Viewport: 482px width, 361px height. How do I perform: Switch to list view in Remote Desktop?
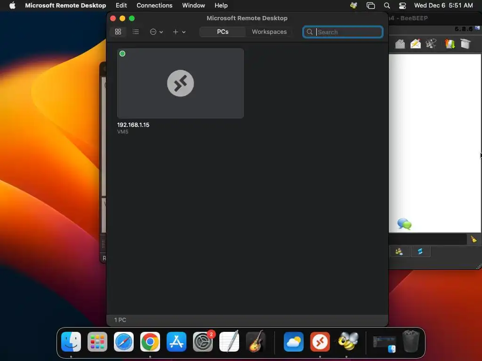pos(136,31)
